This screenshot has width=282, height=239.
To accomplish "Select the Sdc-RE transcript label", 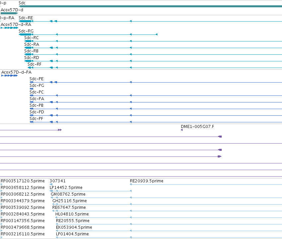I will (26, 18).
